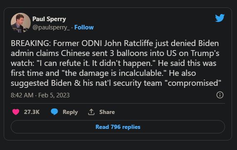The height and width of the screenshot is (150, 237).
Task: Follow the Paul Sperry account
Action: pyautogui.click(x=84, y=27)
